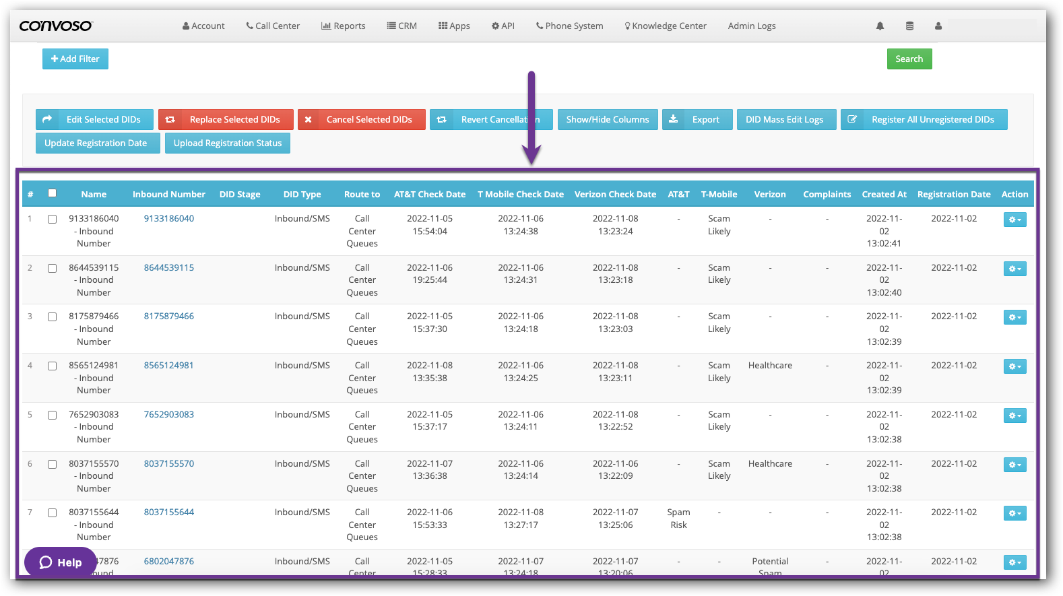Open inbound number link 8037155644
The image size is (1063, 596).
tap(169, 512)
